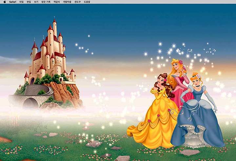The image size is (236, 161).
Task: Open the 편집 (Edit) menu
Action: coord(29,2)
